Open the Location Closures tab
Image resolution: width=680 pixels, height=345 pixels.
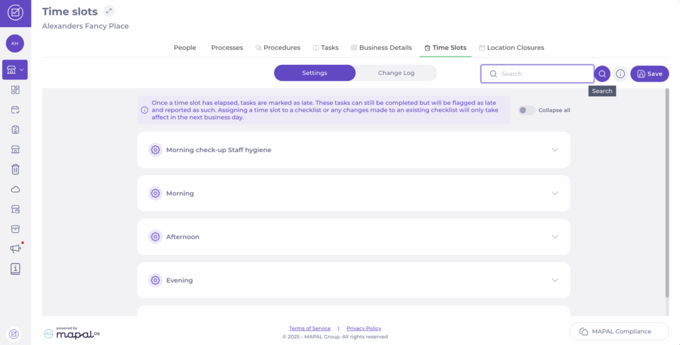(x=511, y=48)
